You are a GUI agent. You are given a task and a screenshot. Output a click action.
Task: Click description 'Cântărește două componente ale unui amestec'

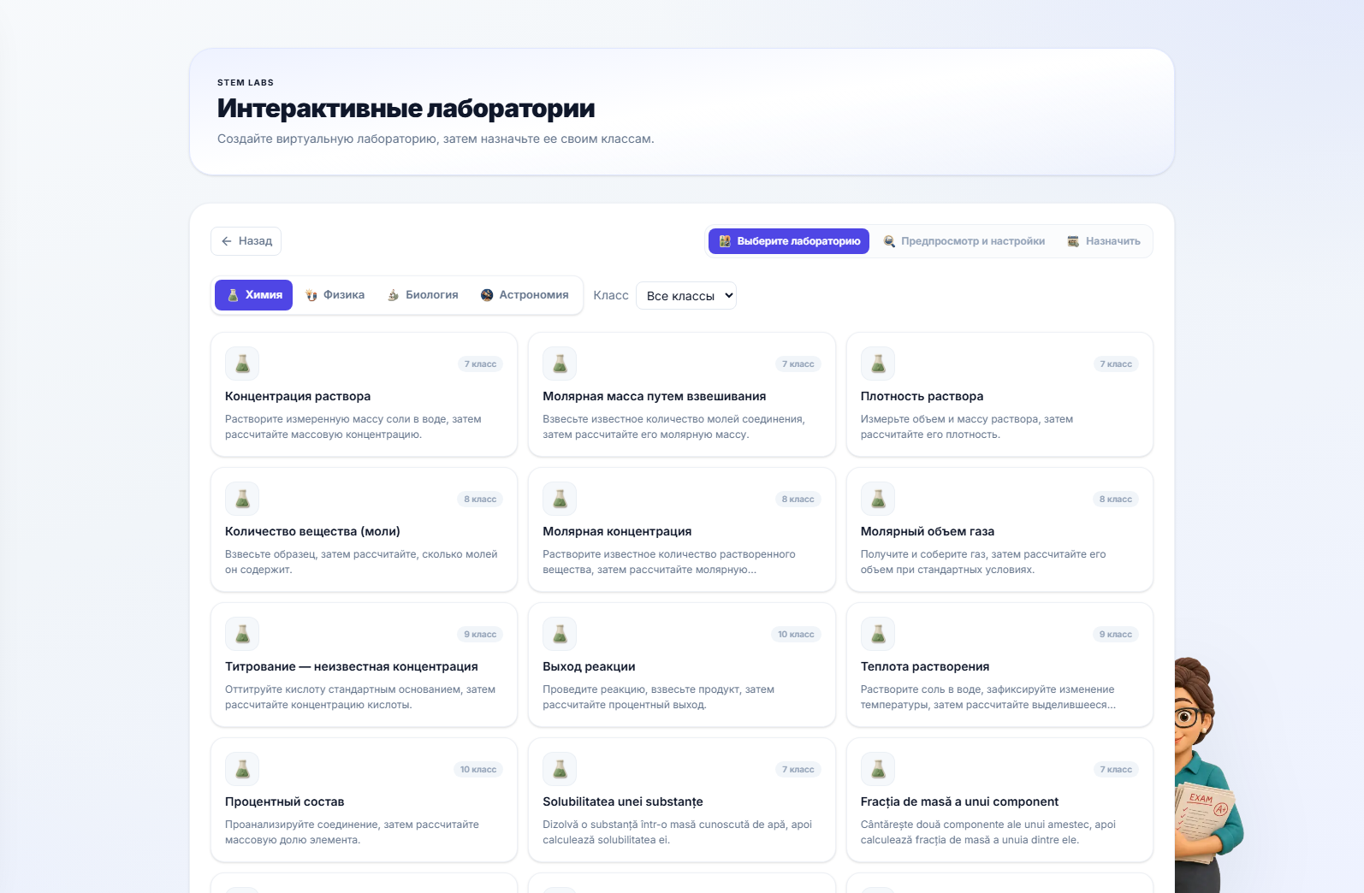pos(988,832)
